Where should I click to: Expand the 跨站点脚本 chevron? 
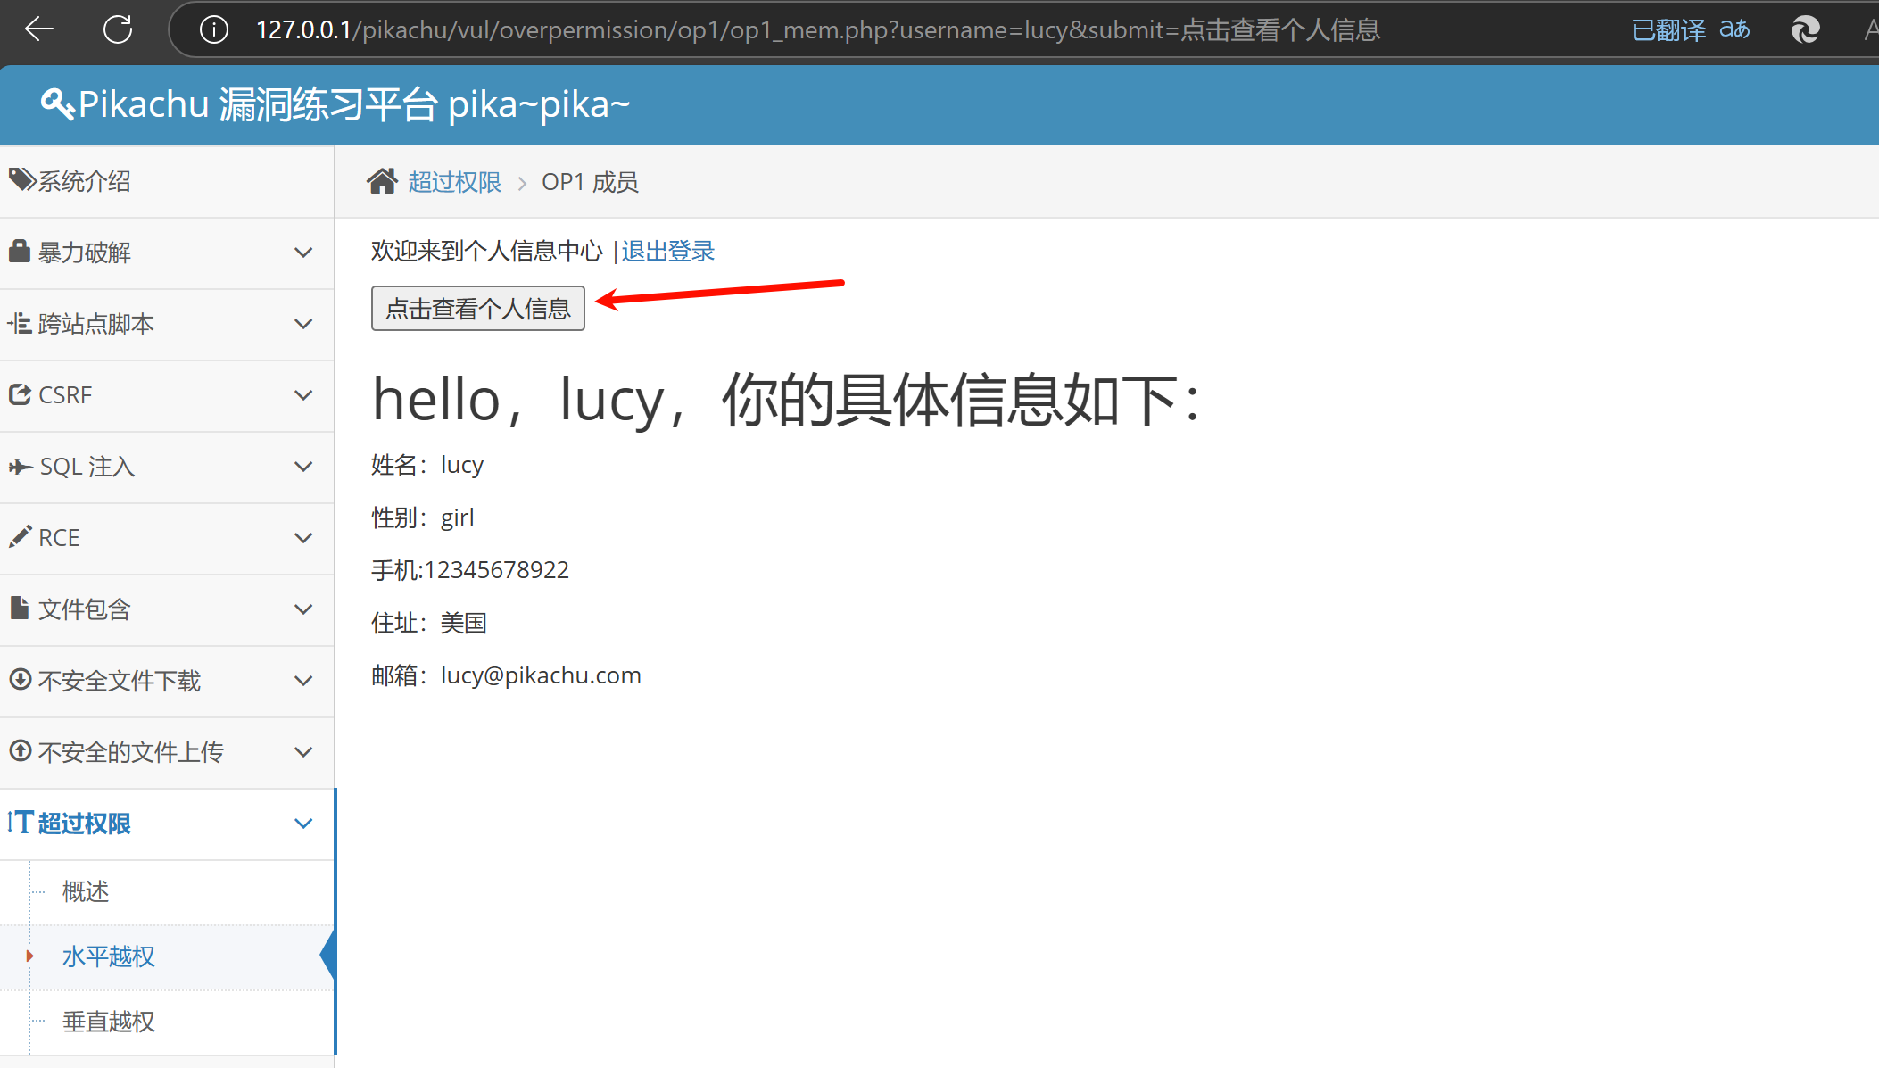click(303, 324)
